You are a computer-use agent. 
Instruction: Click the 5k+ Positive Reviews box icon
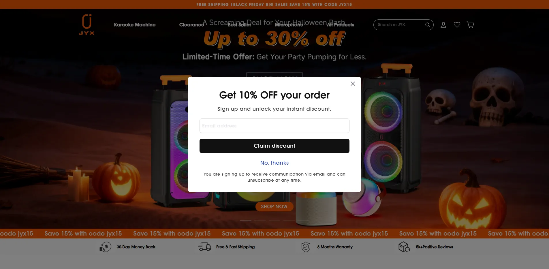pyautogui.click(x=404, y=247)
